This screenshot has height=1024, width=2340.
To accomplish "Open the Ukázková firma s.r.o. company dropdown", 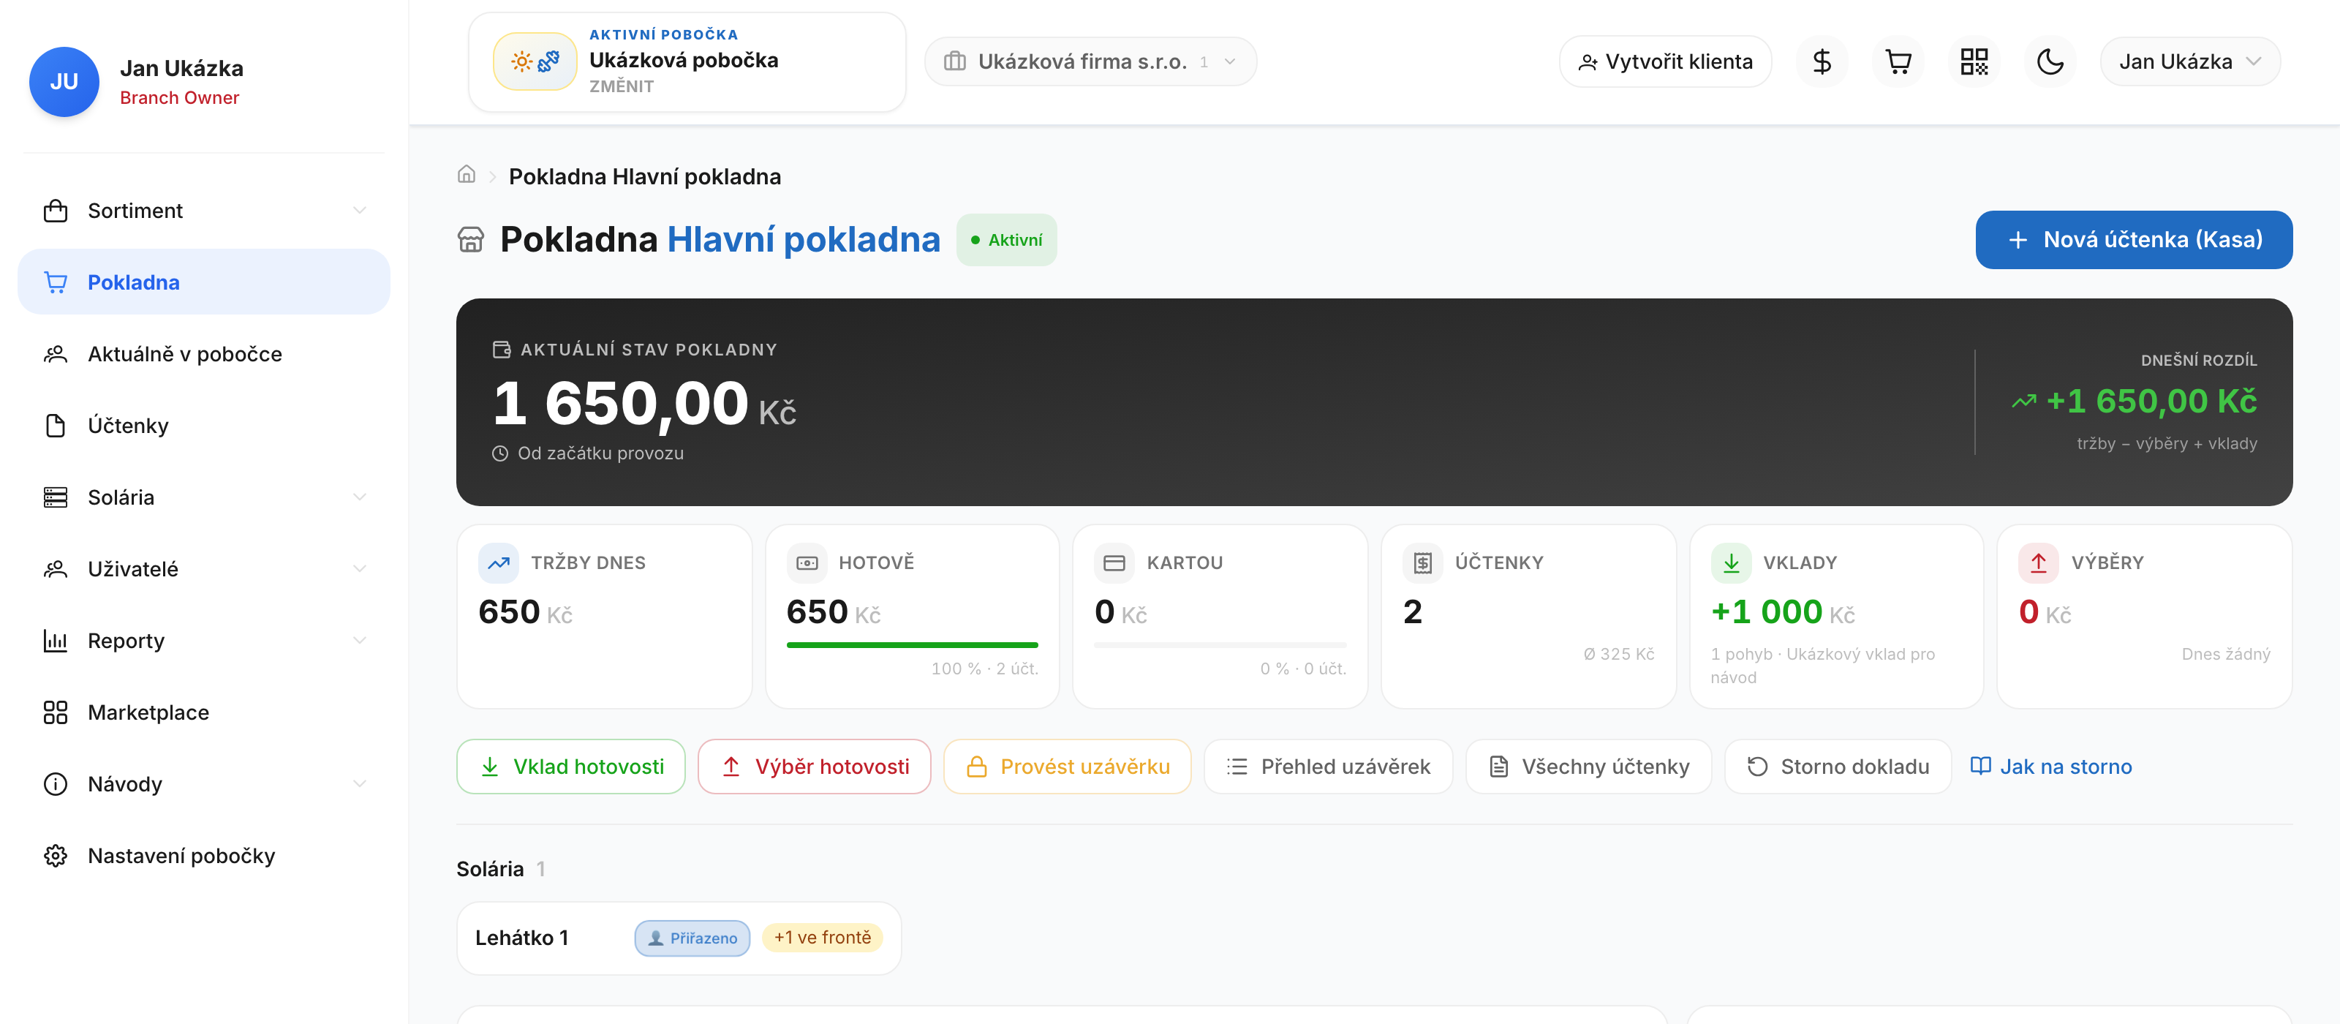I will click(1090, 61).
